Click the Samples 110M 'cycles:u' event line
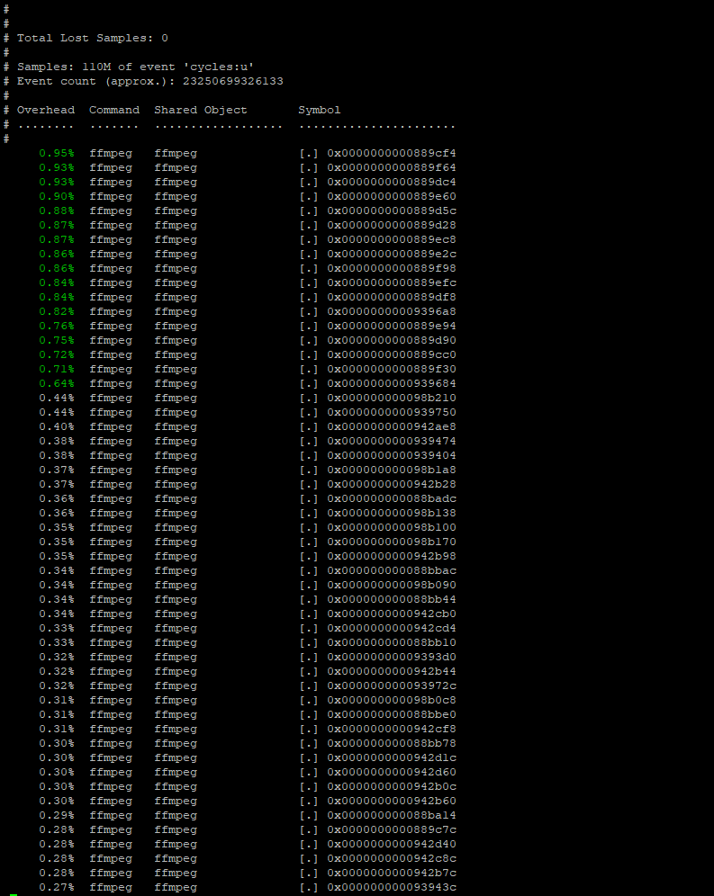This screenshot has width=714, height=896. click(x=135, y=67)
